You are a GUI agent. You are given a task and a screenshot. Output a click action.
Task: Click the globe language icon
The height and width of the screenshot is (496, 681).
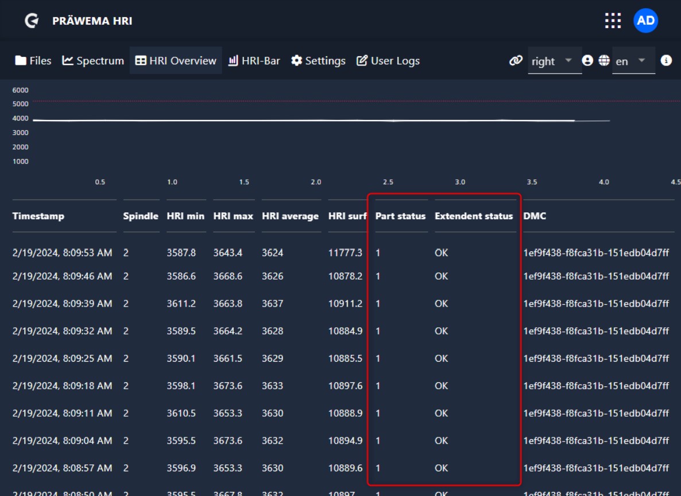[x=603, y=60]
